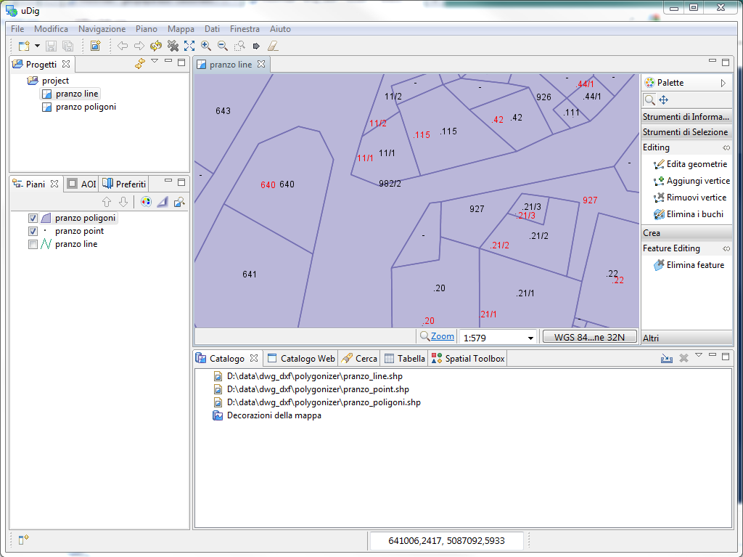743x557 pixels.
Task: Switch to Cerca tab
Action: tap(360, 359)
